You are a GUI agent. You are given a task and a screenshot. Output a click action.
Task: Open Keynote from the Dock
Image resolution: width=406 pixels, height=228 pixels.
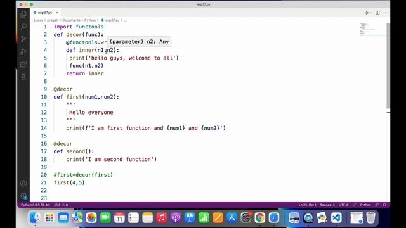click(190, 217)
